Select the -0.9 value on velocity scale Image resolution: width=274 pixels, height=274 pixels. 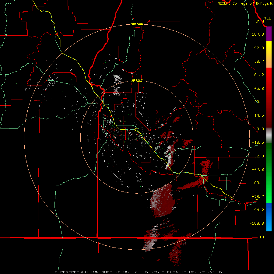click(x=259, y=129)
